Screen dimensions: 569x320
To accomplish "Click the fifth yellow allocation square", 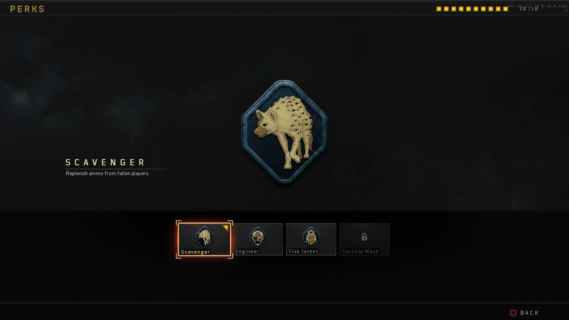I will pyautogui.click(x=469, y=9).
